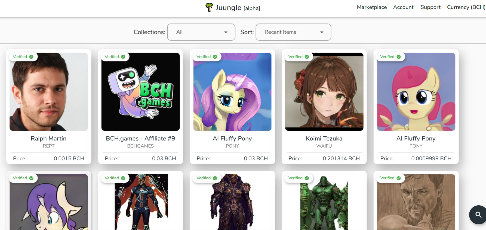The width and height of the screenshot is (486, 230).
Task: Open the Account menu item
Action: [x=403, y=7]
